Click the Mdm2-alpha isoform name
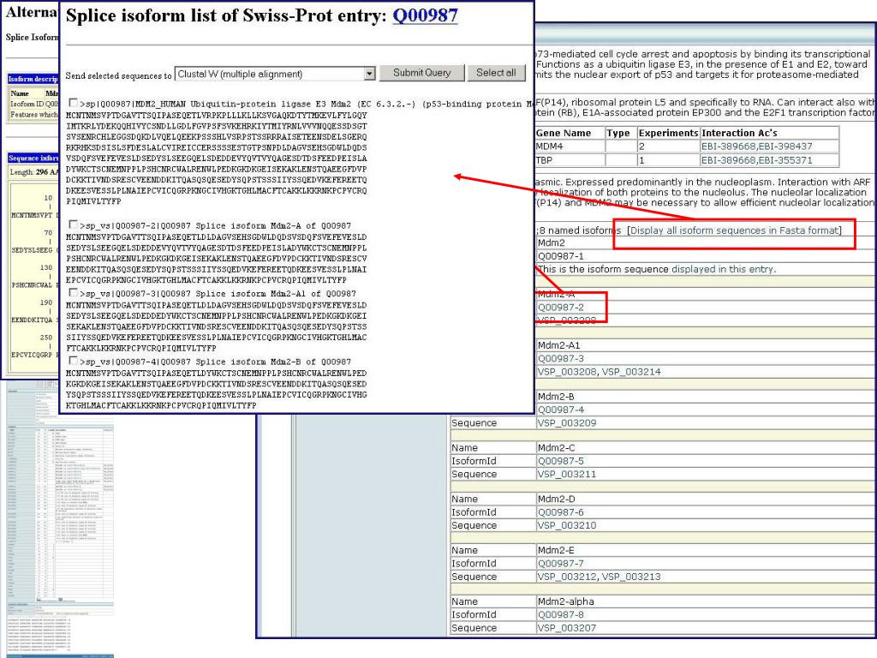The height and width of the screenshot is (658, 877). (565, 601)
